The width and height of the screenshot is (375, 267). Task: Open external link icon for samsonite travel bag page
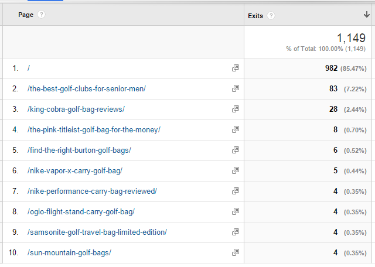tap(236, 232)
